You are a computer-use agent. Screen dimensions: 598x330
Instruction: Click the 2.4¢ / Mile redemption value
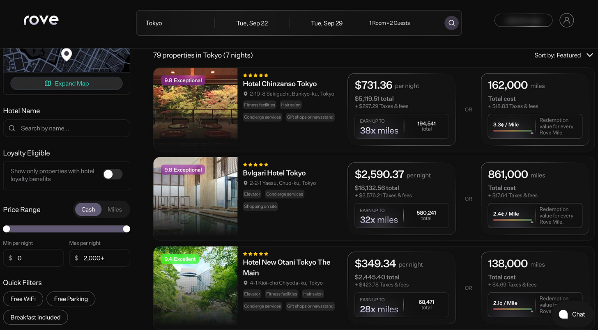[506, 214]
